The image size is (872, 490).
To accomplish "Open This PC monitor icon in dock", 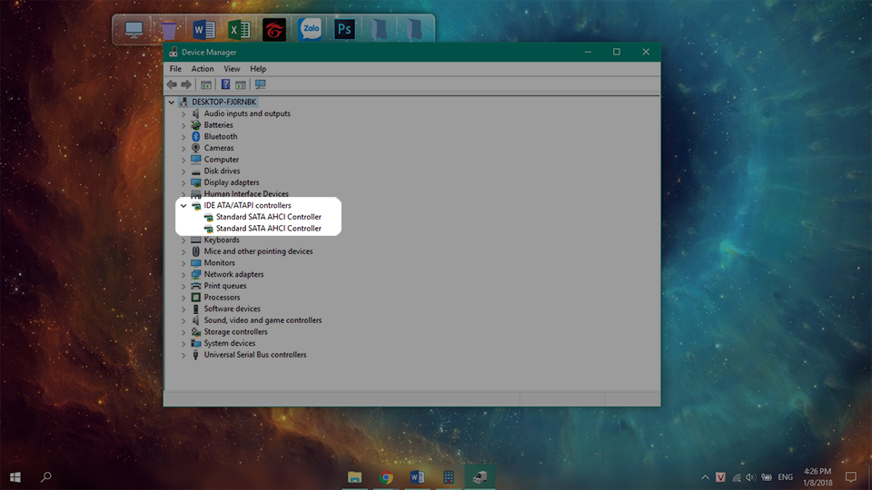I will [x=134, y=29].
